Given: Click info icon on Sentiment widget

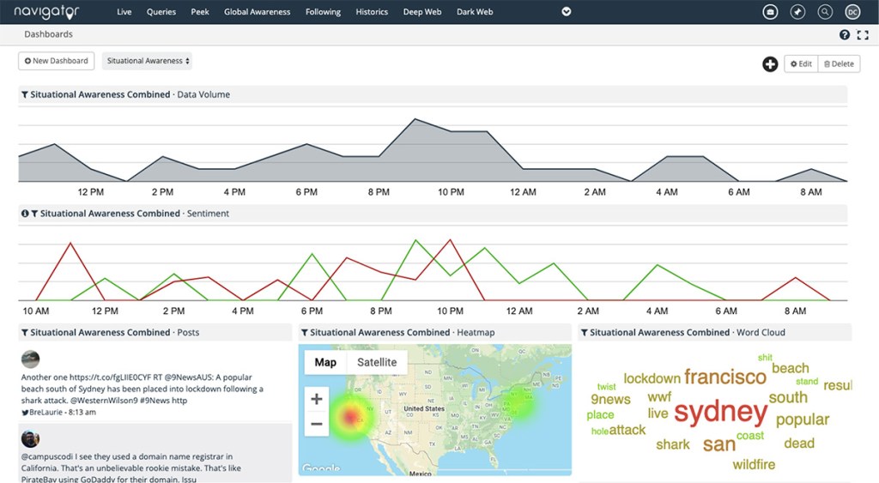Looking at the screenshot, I should (25, 214).
